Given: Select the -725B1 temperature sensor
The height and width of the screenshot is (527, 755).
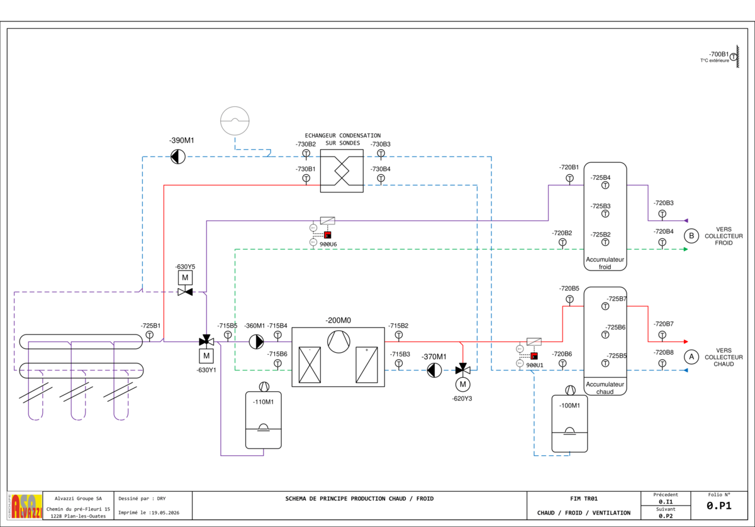Looking at the screenshot, I should pyautogui.click(x=150, y=335).
